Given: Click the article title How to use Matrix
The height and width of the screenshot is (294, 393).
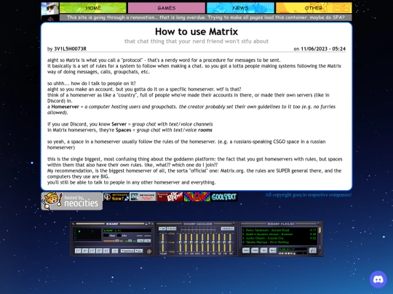Looking at the screenshot, I should (196, 32).
